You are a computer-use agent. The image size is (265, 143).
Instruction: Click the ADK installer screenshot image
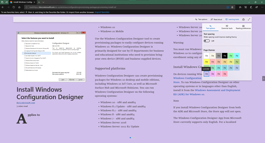(x=51, y=57)
